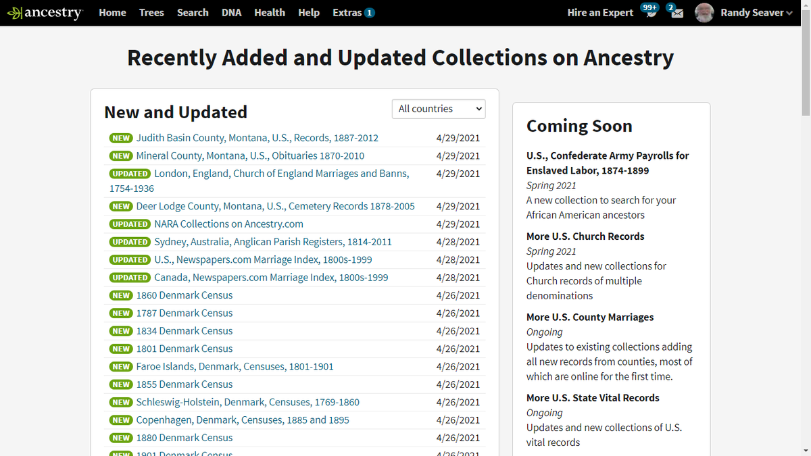Open Canada, Newspapers.com Marriage Index link
The image size is (811, 456).
pyautogui.click(x=271, y=278)
